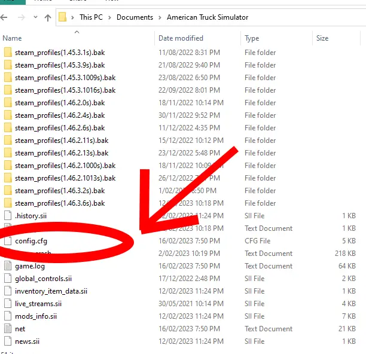The image size is (366, 354).
Task: Navigate to This PC breadcrumb
Action: [91, 17]
